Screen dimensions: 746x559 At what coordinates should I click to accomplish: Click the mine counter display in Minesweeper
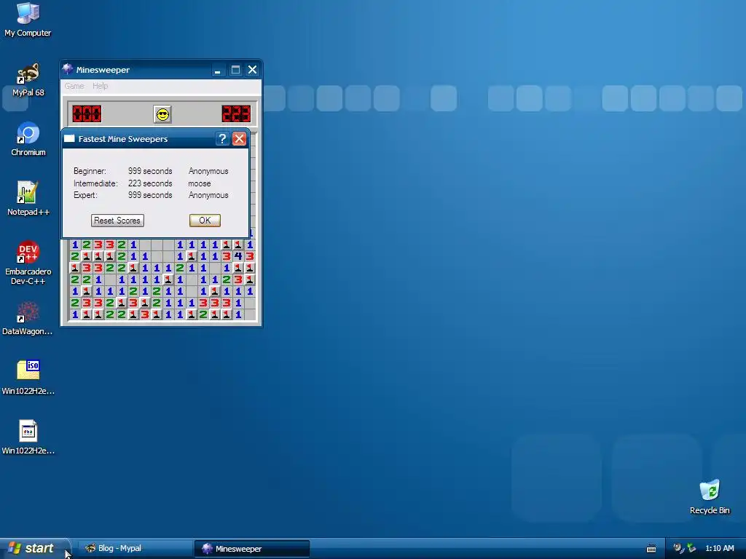(x=87, y=114)
